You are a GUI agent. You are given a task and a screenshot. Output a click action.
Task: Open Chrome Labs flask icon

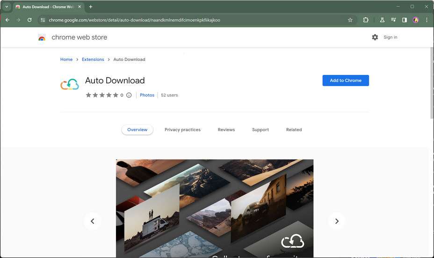tap(382, 20)
